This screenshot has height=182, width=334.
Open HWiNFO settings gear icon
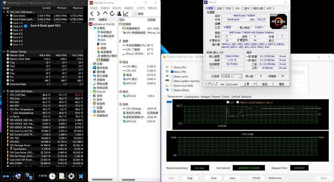(71, 176)
